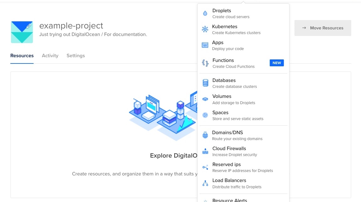
Task: Click the Load Balancers icon
Action: coord(205,183)
